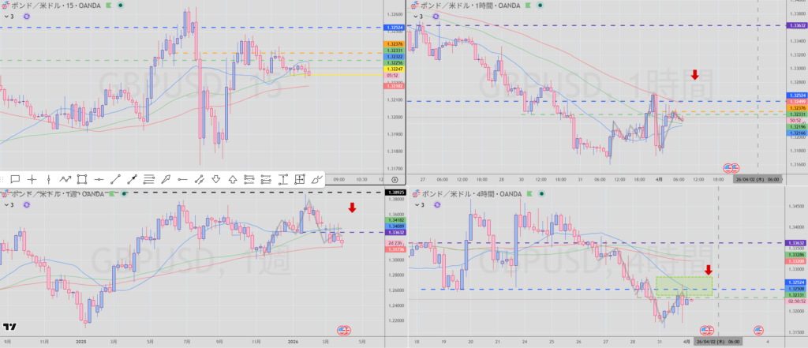The width and height of the screenshot is (808, 348).
Task: Select the rectangle shape tool
Action: (82, 180)
